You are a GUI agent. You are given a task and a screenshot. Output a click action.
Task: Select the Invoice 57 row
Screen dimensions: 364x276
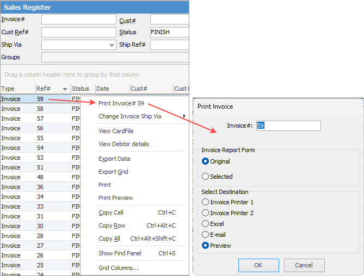click(x=41, y=118)
